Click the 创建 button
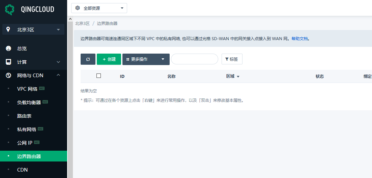 coord(109,59)
